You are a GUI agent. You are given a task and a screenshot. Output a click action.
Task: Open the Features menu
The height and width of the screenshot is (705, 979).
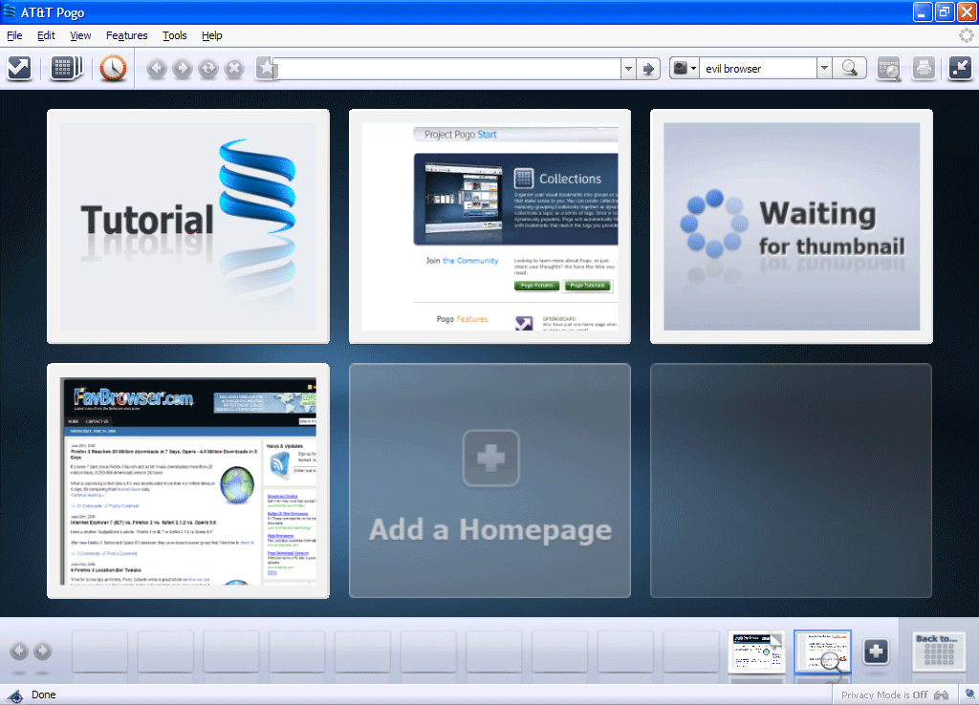[x=126, y=35]
